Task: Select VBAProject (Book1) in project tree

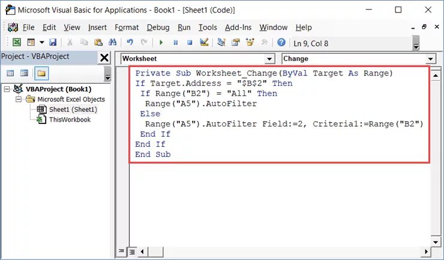Action: click(58, 89)
